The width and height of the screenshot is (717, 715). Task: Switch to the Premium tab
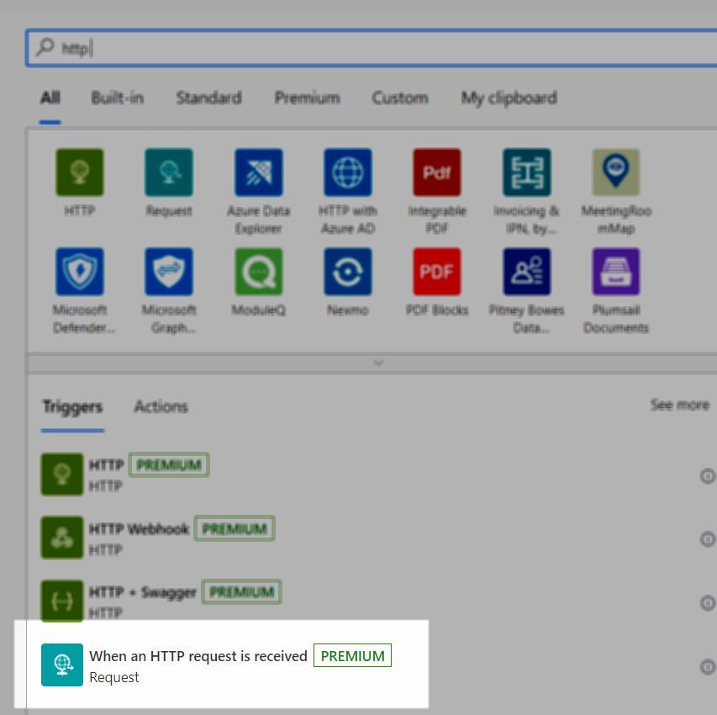point(307,98)
